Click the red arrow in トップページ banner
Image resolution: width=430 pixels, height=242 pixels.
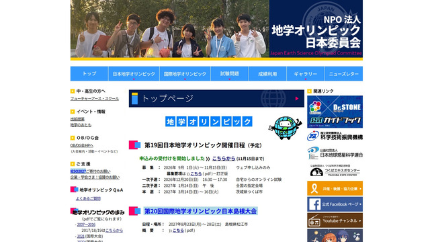(x=297, y=99)
